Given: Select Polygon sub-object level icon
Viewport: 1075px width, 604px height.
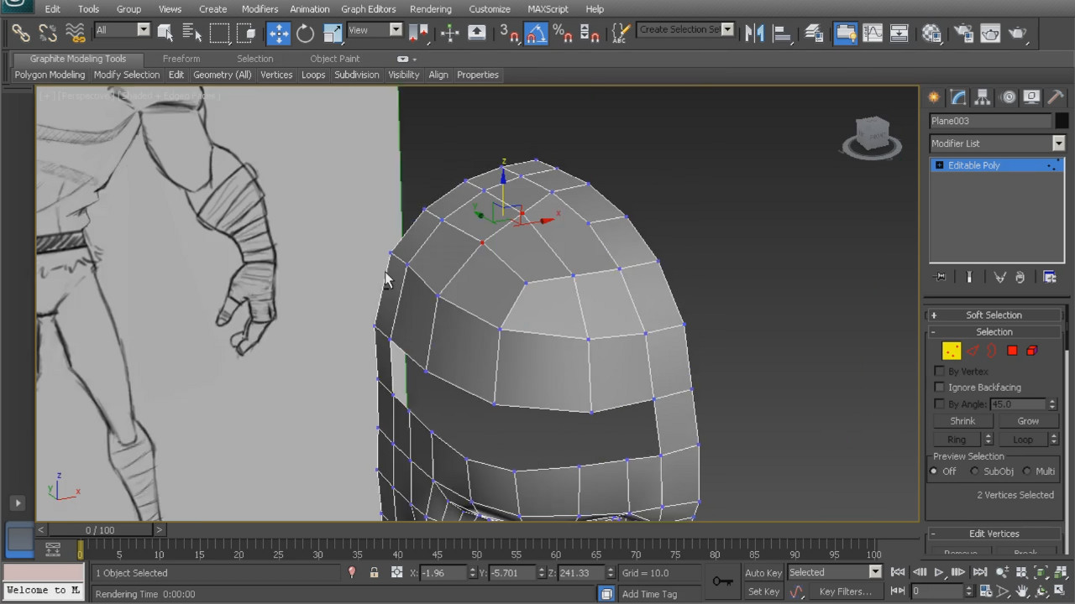Looking at the screenshot, I should coord(1012,351).
